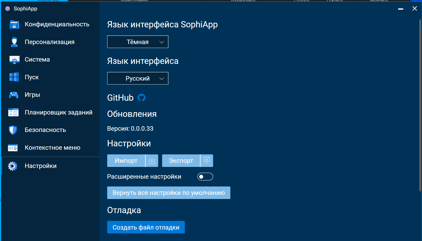Click the upload icon beside Экспорт
Image resolution: width=422 pixels, height=241 pixels.
(x=207, y=161)
